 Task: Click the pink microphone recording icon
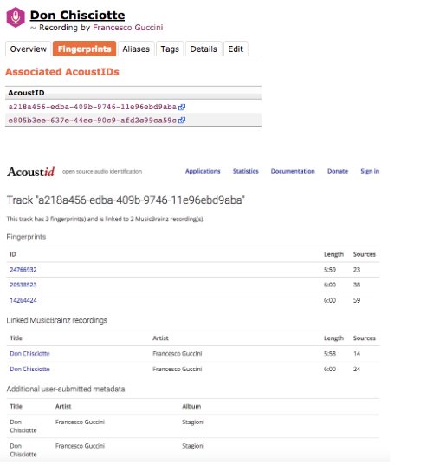[x=16, y=17]
